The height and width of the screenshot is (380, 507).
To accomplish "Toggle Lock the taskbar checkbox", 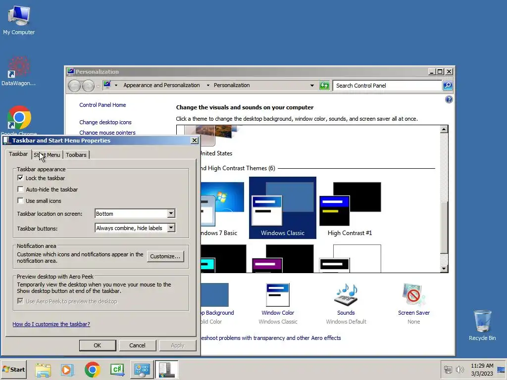I will (20, 178).
